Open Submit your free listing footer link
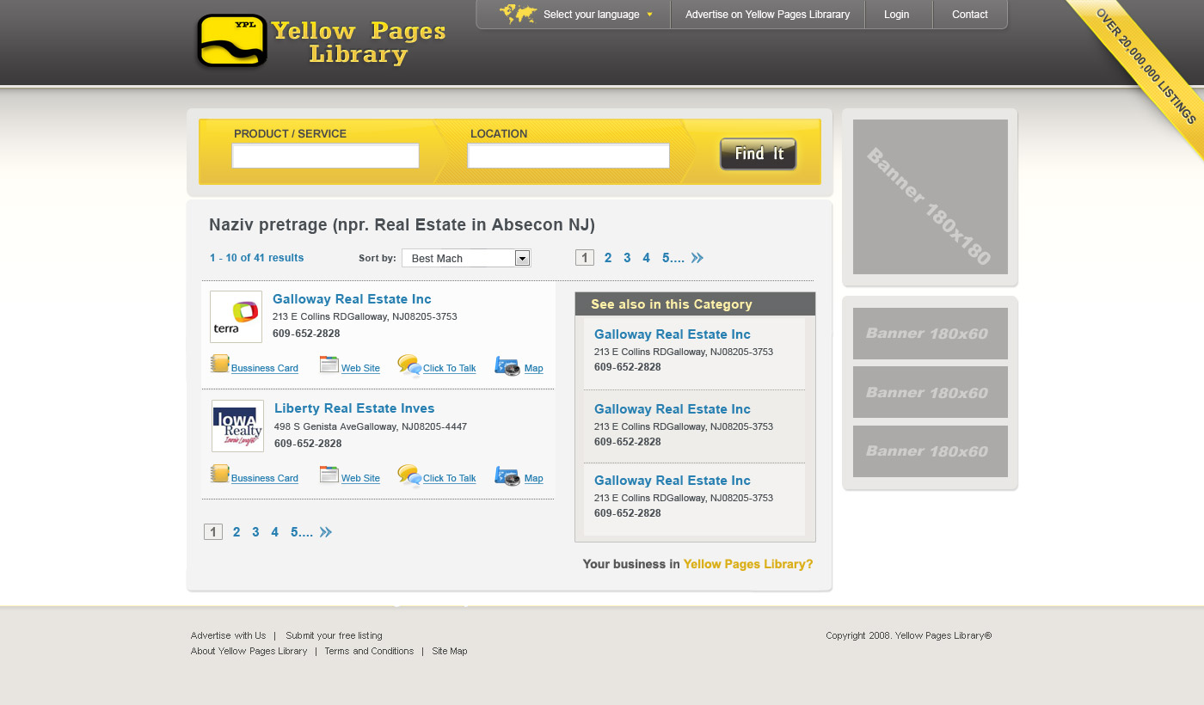 click(334, 636)
